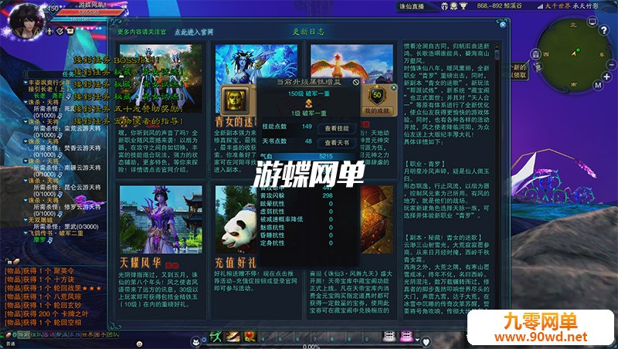This screenshot has height=349, width=618.
Task: Close the level 50 achievement popup
Action: click(393, 87)
